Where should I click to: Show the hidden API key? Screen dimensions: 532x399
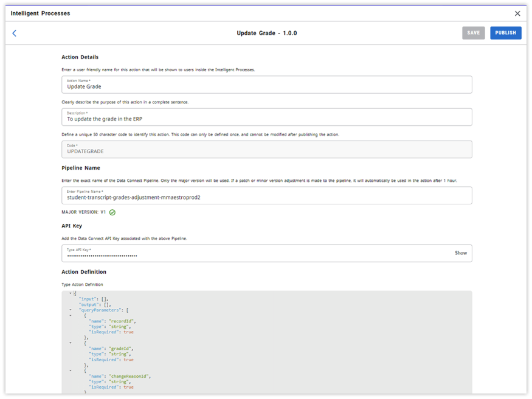pos(461,253)
